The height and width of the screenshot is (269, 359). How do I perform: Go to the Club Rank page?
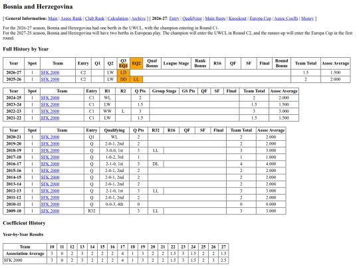94,19
